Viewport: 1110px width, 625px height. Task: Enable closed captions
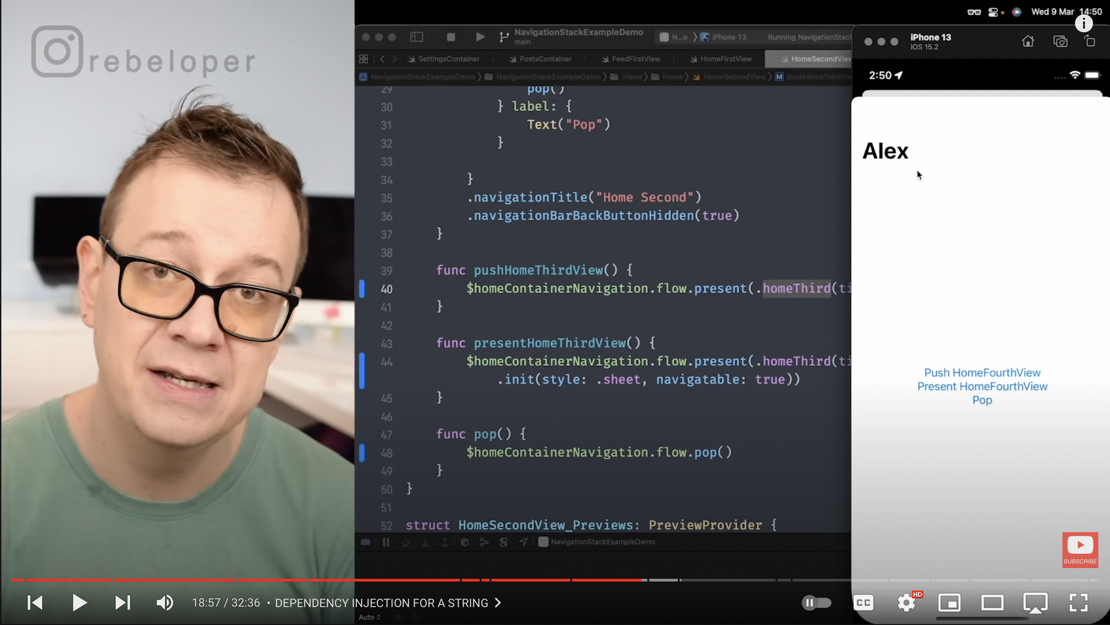pos(863,603)
